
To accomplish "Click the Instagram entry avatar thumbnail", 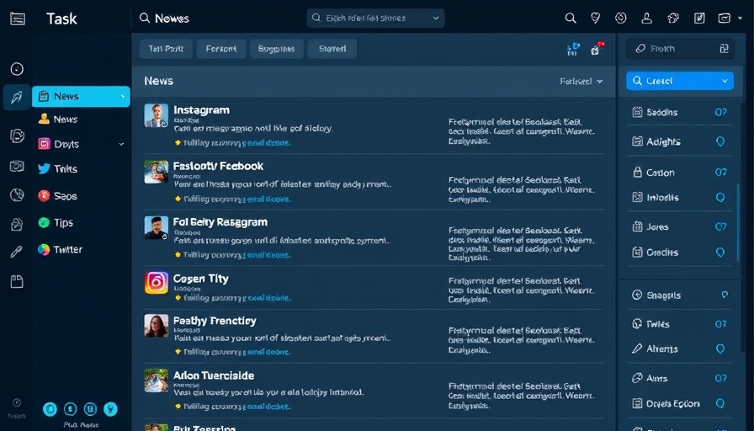I will point(157,115).
